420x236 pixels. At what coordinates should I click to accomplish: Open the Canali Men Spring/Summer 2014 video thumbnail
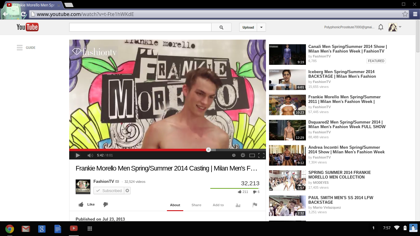pyautogui.click(x=287, y=55)
